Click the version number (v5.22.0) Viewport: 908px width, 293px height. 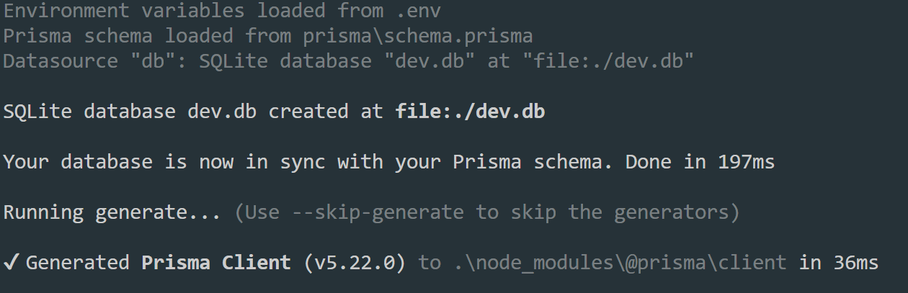pyautogui.click(x=355, y=263)
